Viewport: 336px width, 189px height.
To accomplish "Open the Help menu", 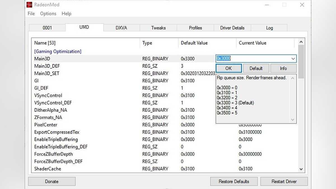I will 66,13.
